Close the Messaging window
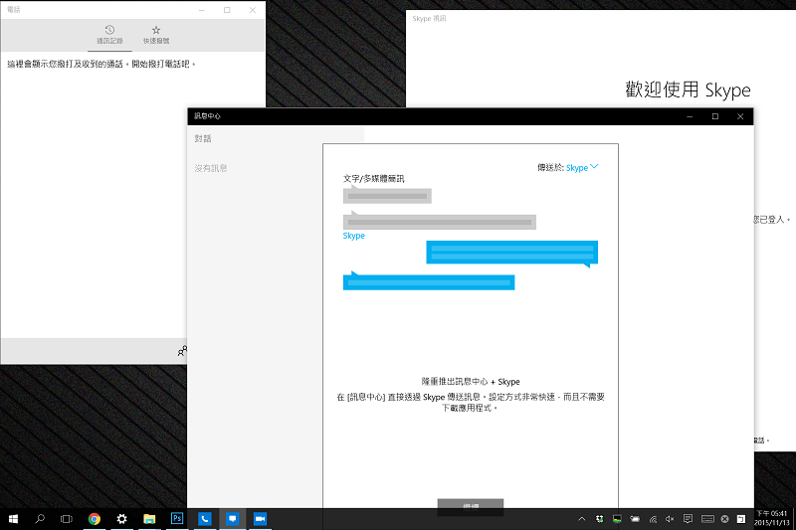This screenshot has height=530, width=796. click(x=740, y=116)
